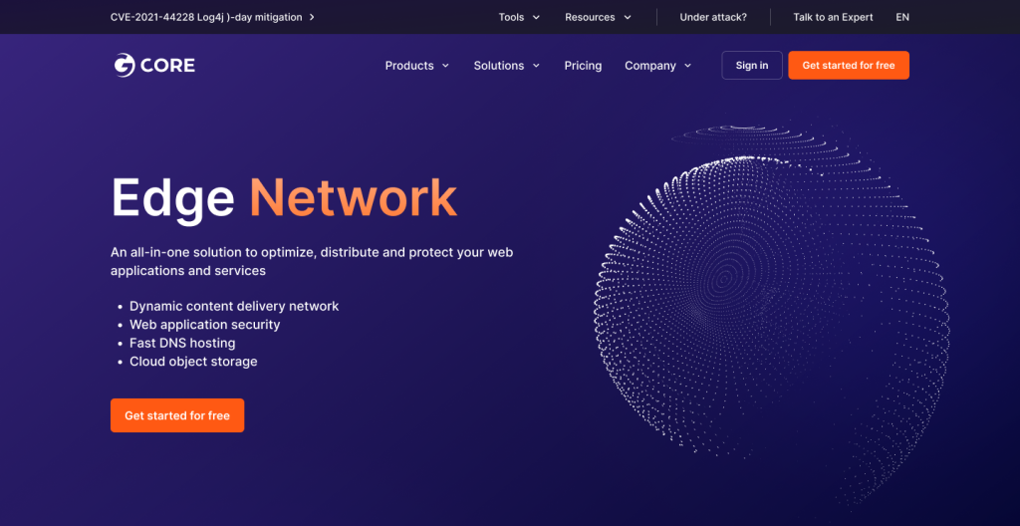Expand the Tools dropdown chevron
1020x526 pixels.
536,18
